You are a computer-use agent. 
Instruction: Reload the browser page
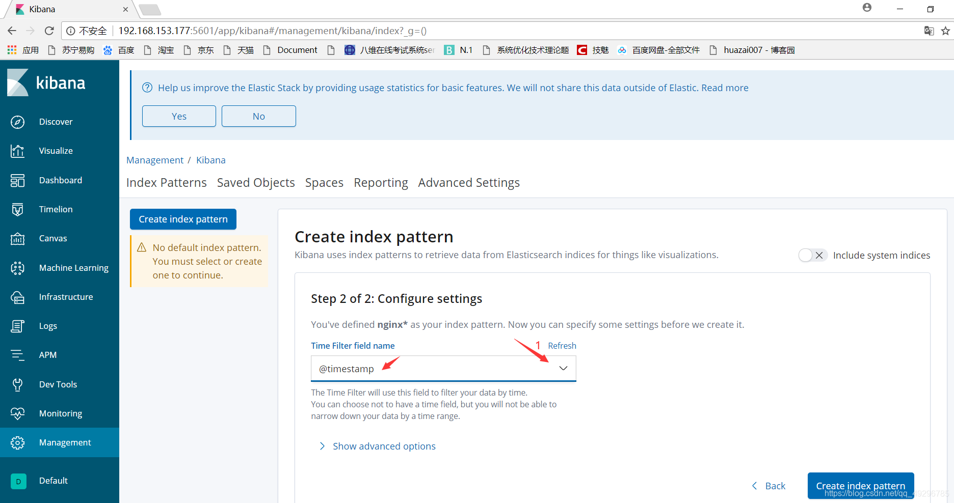pos(49,31)
